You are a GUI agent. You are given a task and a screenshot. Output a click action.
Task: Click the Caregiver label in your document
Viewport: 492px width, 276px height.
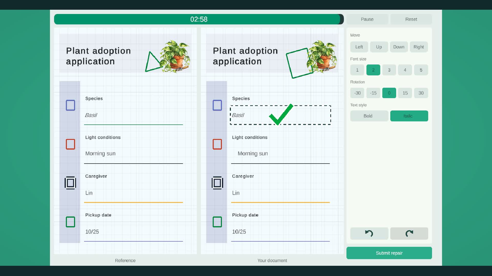coord(243,176)
